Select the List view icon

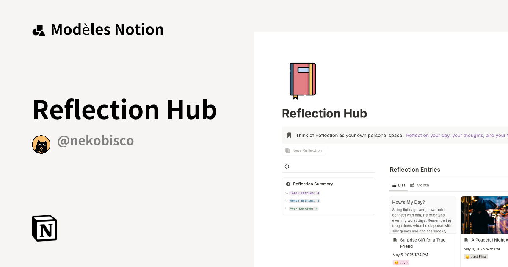coord(394,185)
